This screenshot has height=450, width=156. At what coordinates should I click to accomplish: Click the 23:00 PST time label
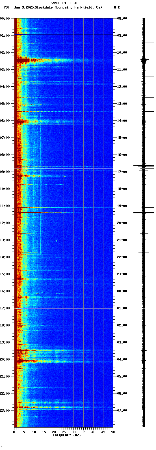click(5, 411)
